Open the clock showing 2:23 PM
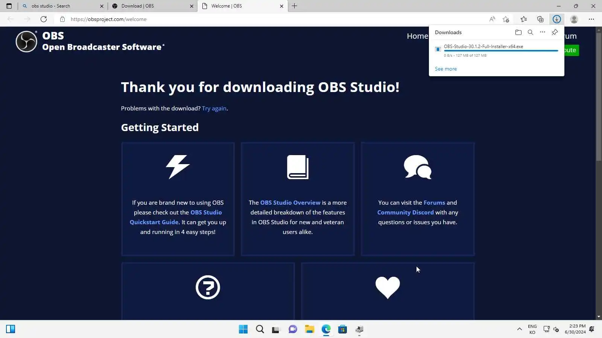 [x=575, y=329]
